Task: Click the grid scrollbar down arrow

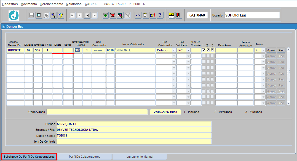Action: pos(288,103)
